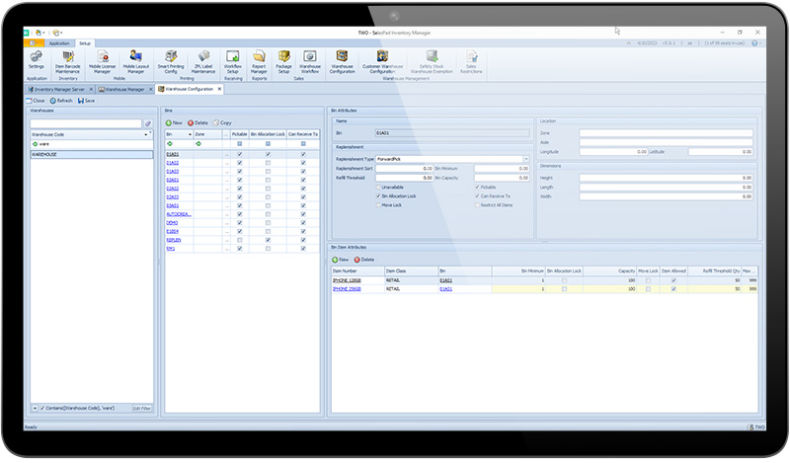Image resolution: width=790 pixels, height=463 pixels.
Task: Switch to the Setup ribbon tab
Action: [x=85, y=43]
